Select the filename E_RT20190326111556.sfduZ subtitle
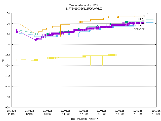This screenshot has height=121, width=161. (84, 9)
